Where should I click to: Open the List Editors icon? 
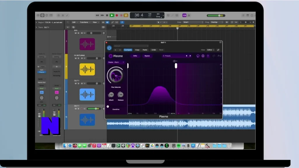coord(243,15)
